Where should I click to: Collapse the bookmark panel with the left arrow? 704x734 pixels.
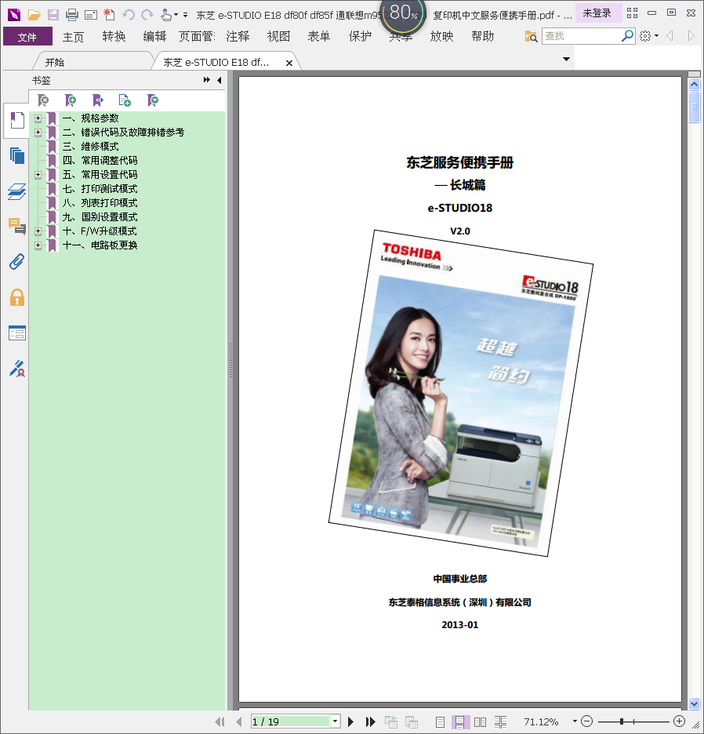(x=219, y=80)
